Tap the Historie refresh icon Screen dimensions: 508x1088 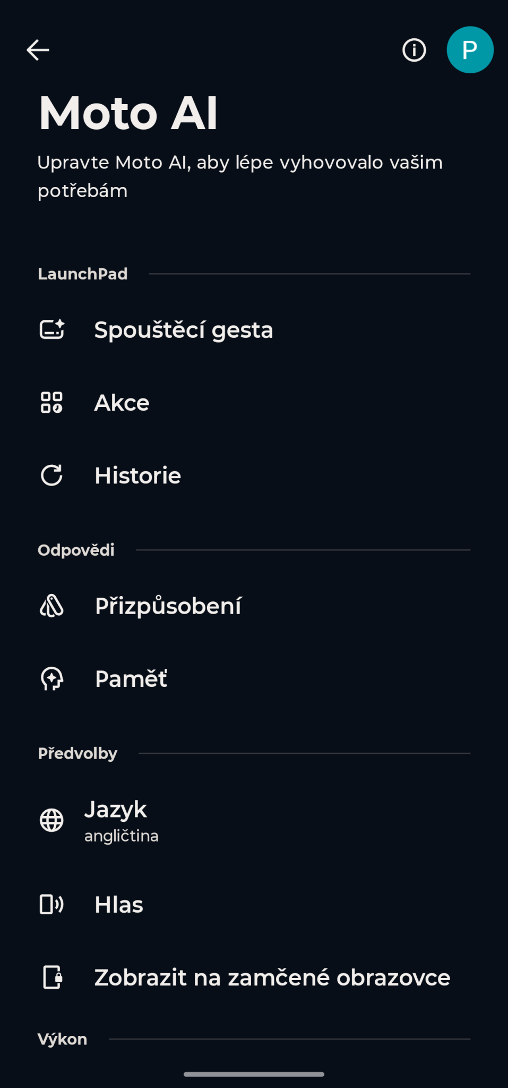click(x=52, y=475)
